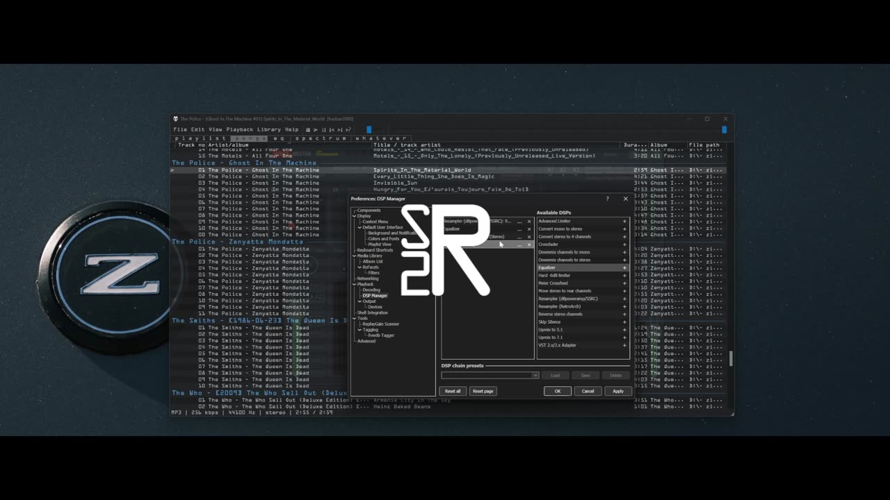
Task: Click the seek bar handle at toolbar end
Action: coord(724,129)
